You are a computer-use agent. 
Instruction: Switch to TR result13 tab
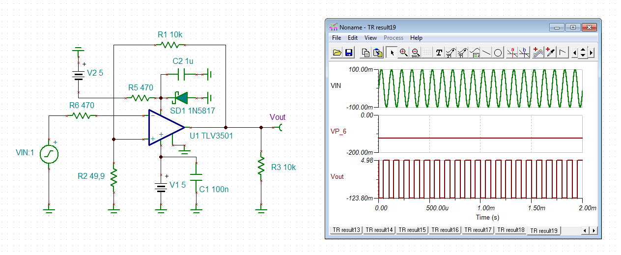coord(346,230)
